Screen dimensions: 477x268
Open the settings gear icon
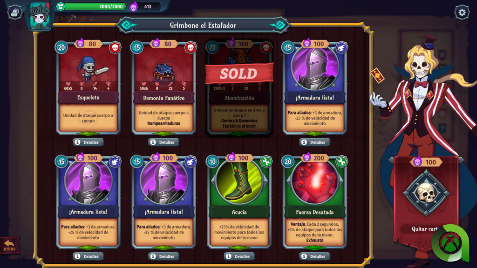point(462,13)
